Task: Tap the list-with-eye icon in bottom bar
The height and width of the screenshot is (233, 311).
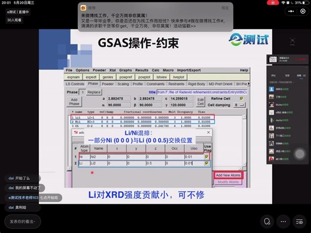Action: 299,222
